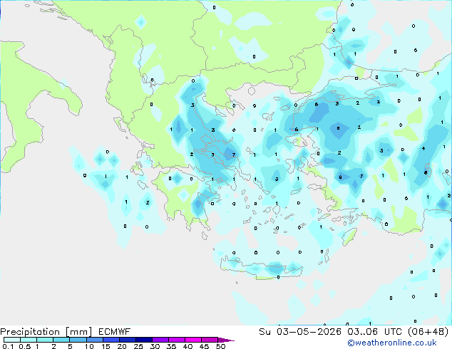Select the 40–45 mm magenta legend swatch

click(x=193, y=340)
